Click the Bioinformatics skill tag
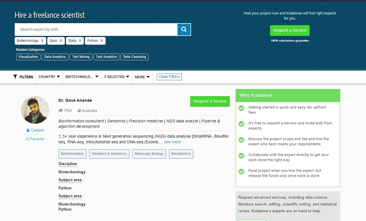Screen dimensions: 366x221 pyautogui.click(x=72, y=154)
